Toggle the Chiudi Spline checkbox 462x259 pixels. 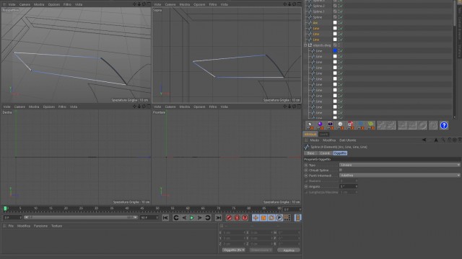tap(341, 170)
